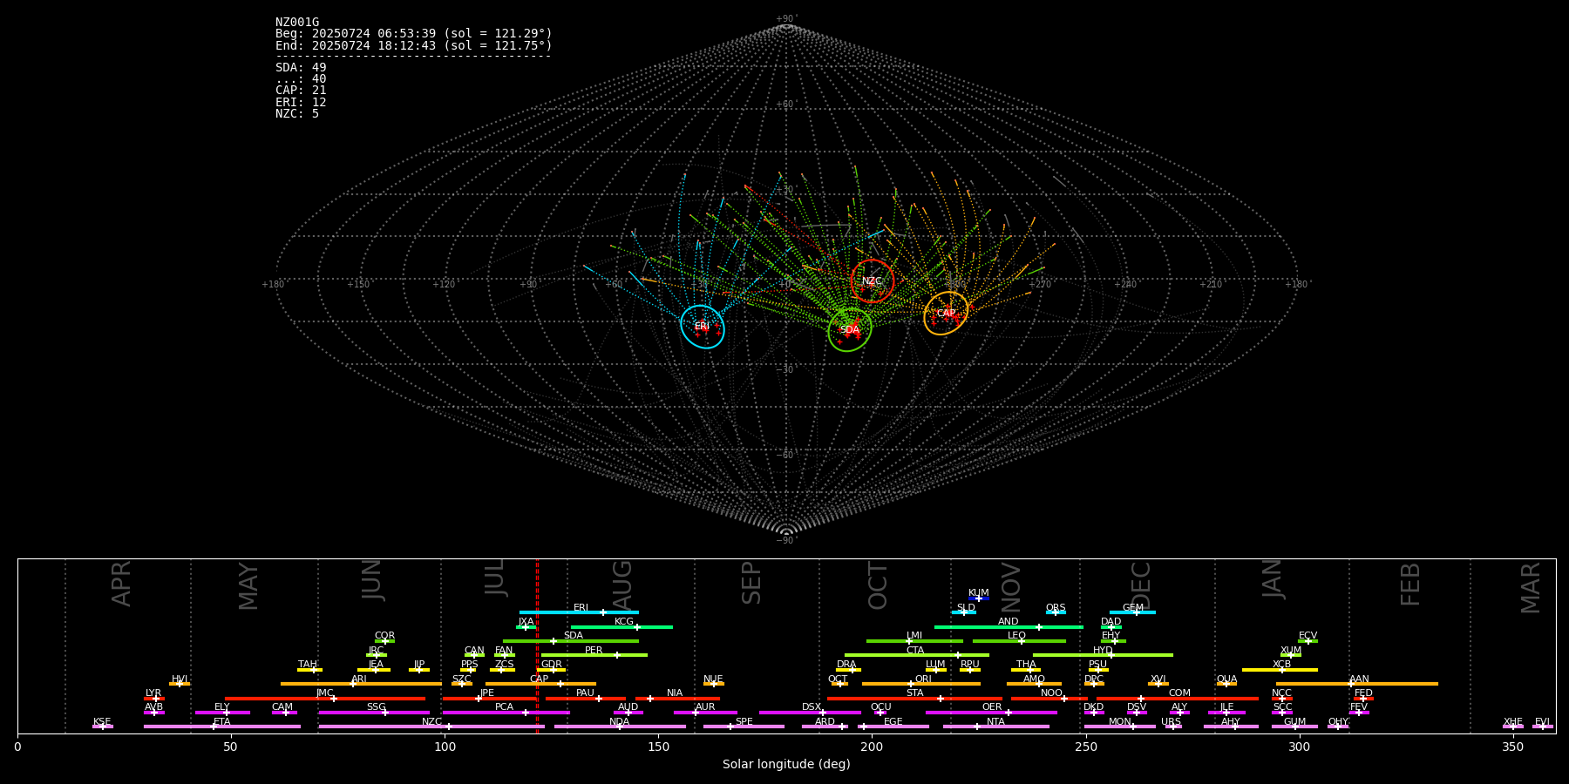Click the MAR month label
1569x784 pixels.
tap(1531, 588)
